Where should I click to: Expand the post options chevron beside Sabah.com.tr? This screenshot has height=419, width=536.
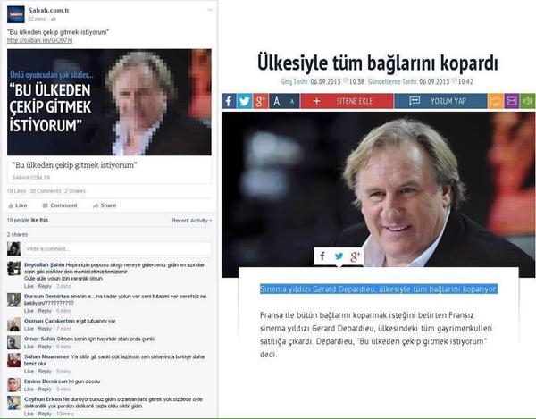click(210, 10)
